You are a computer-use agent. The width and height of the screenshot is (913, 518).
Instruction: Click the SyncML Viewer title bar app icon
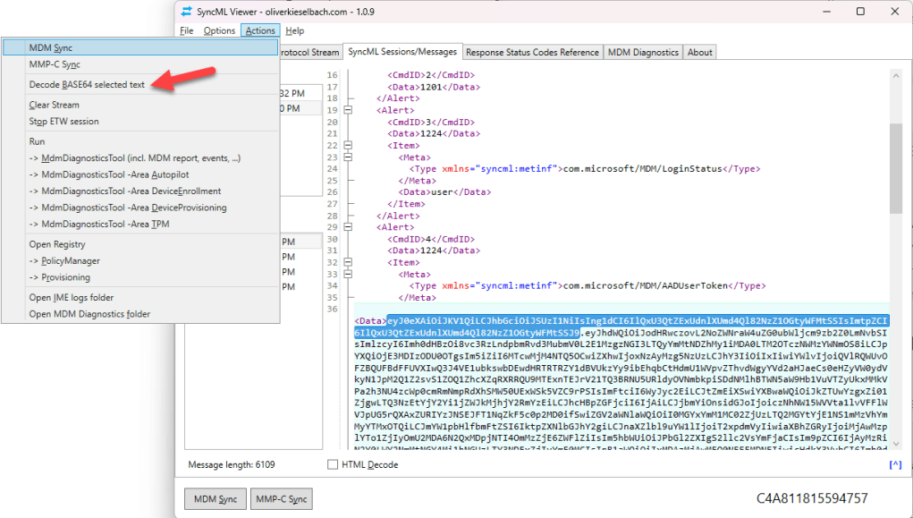184,12
